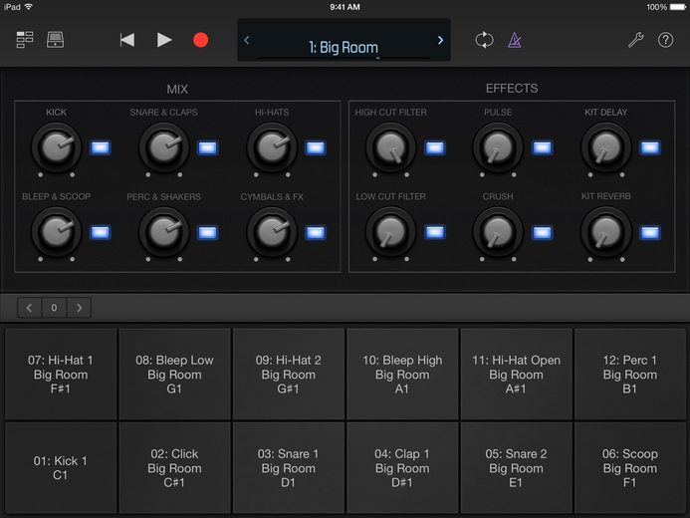This screenshot has width=690, height=518.
Task: Click the High Cut Filter knob
Action: (x=390, y=147)
